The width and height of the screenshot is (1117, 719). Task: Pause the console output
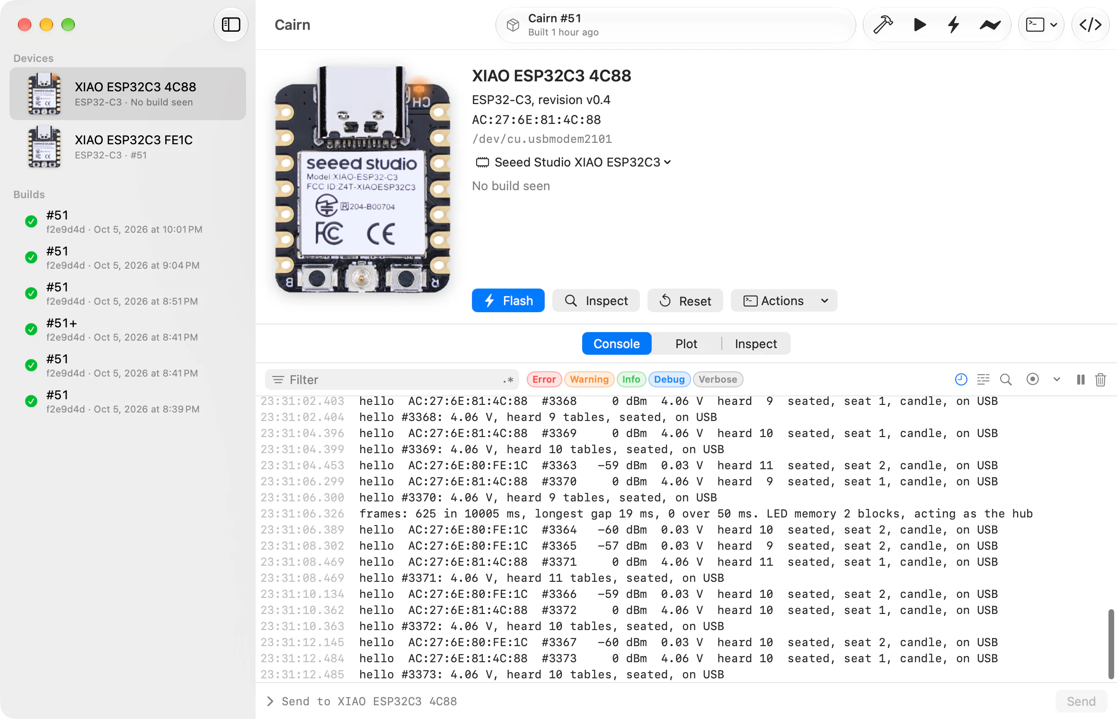coord(1081,379)
